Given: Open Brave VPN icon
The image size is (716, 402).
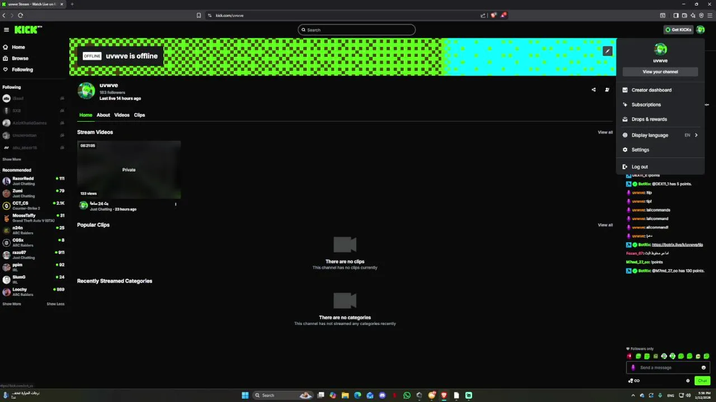Looking at the screenshot, I should [x=701, y=15].
